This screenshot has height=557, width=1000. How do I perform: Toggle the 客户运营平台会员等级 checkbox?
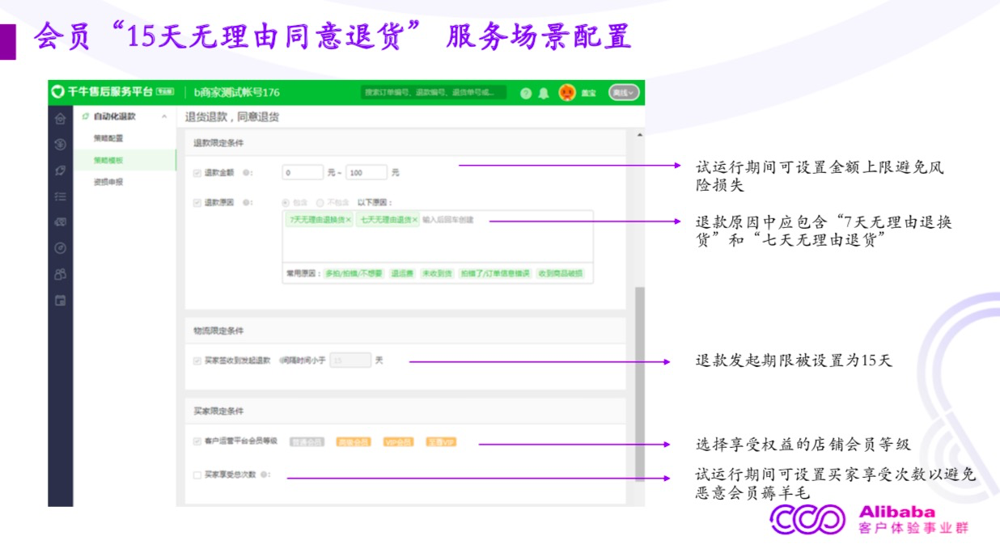click(197, 441)
